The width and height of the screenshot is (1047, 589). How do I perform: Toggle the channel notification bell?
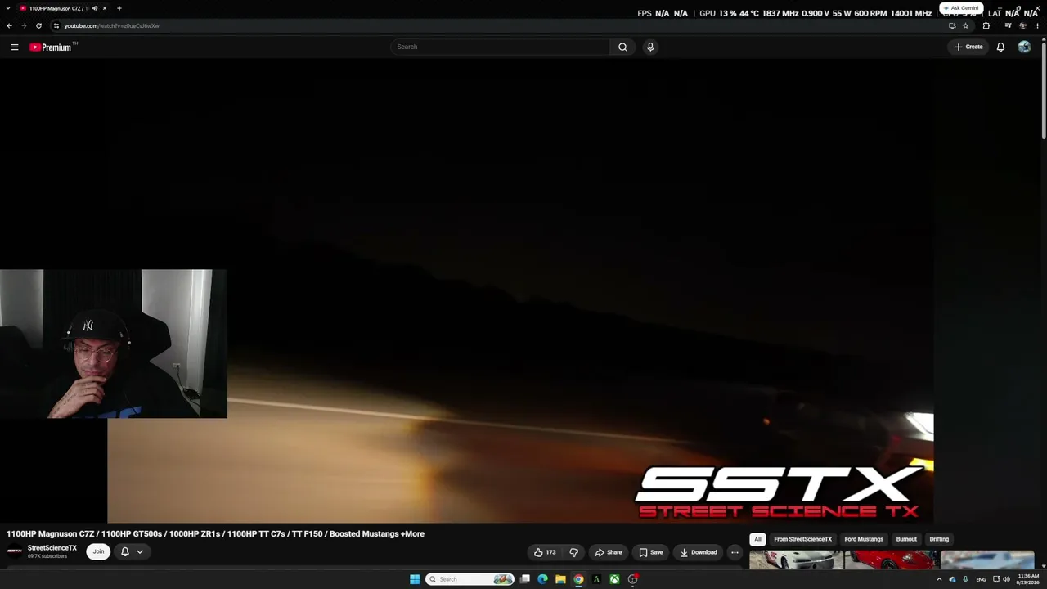[125, 551]
